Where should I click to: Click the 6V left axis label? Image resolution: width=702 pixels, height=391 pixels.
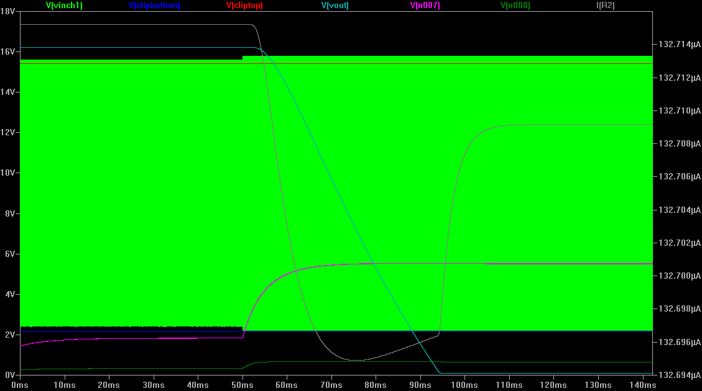(10, 254)
